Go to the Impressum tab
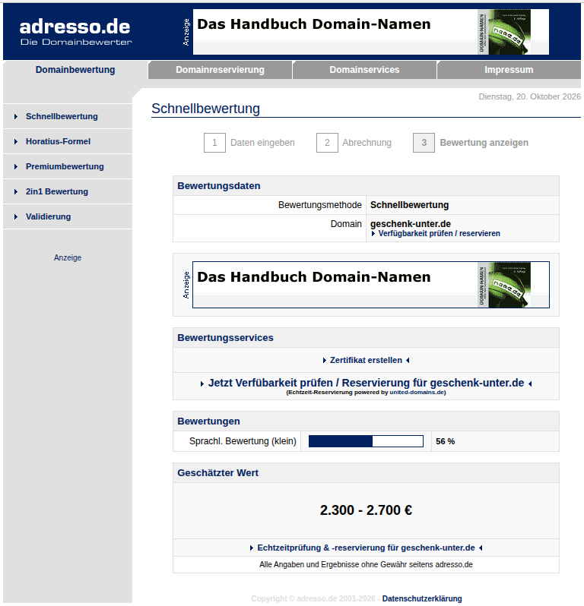The width and height of the screenshot is (584, 606). [509, 70]
